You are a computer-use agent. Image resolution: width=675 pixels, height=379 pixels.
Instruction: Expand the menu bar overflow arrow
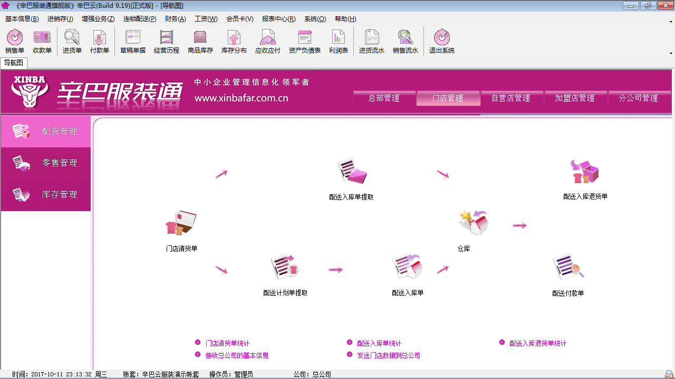pos(671,22)
